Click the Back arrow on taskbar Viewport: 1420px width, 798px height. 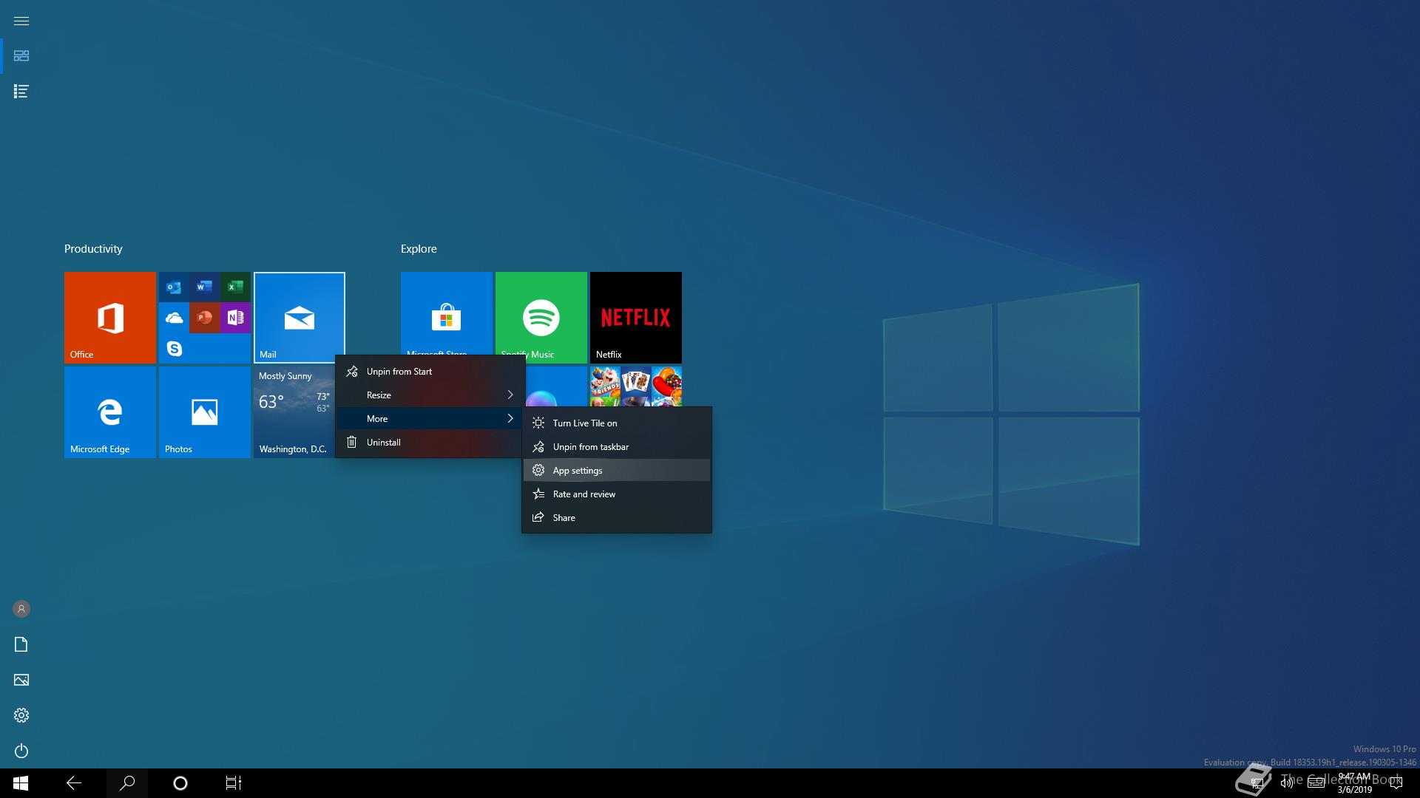(x=74, y=783)
